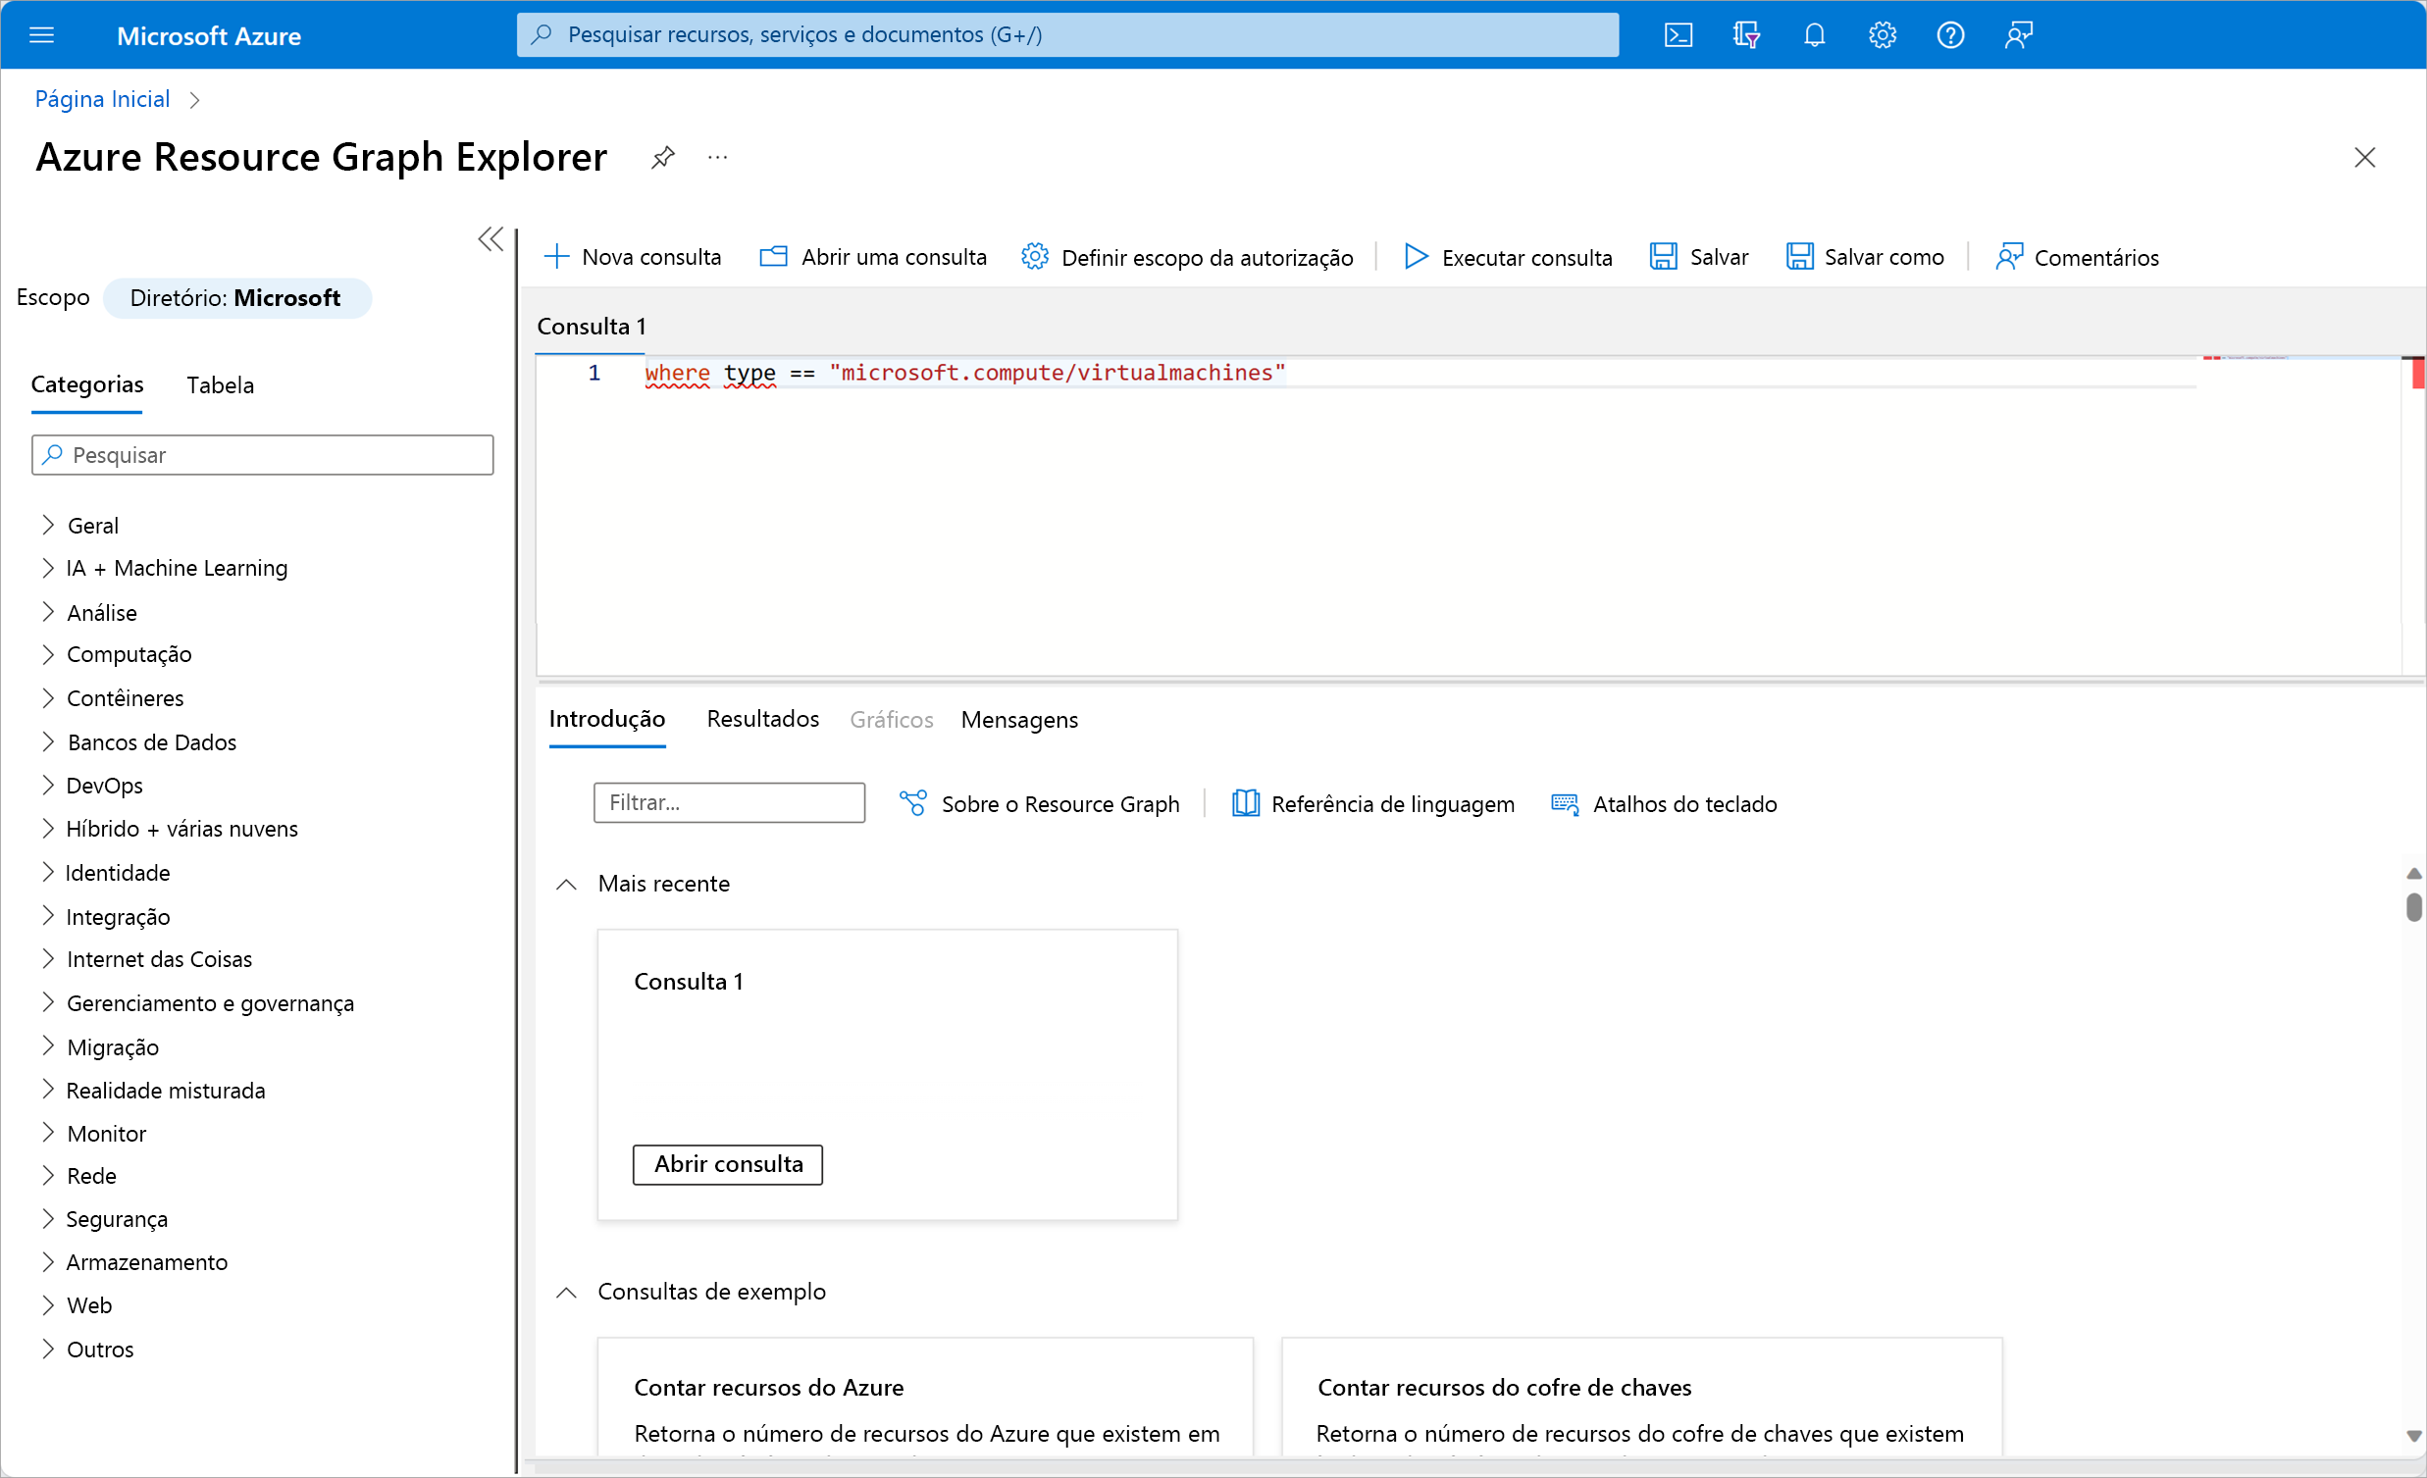The image size is (2427, 1478).
Task: Click the global search magnifier icon
Action: click(x=541, y=34)
